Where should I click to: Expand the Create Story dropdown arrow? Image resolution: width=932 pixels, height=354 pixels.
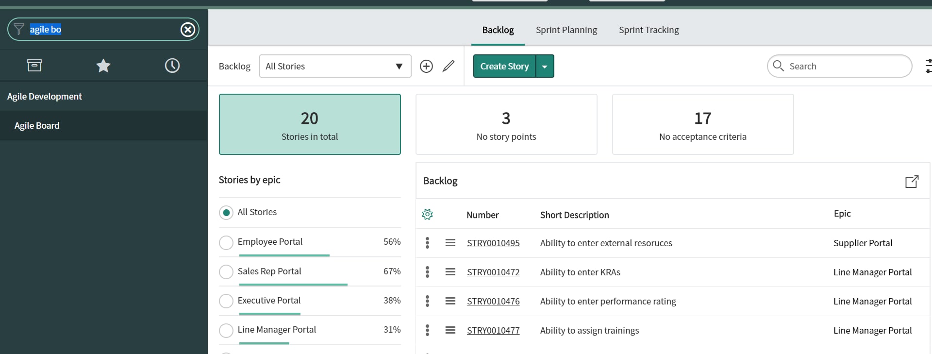click(x=545, y=67)
